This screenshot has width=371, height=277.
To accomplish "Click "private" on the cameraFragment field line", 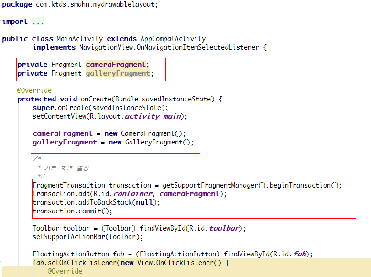I will [33, 65].
